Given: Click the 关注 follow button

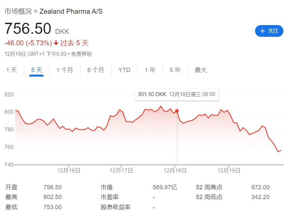Looking at the screenshot, I should tap(269, 31).
